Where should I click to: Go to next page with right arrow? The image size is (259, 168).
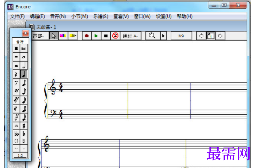pyautogui.click(x=220, y=36)
